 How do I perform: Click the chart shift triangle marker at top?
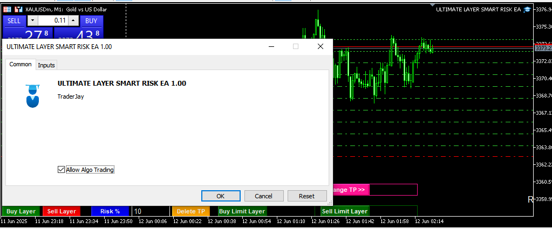(x=432, y=5)
